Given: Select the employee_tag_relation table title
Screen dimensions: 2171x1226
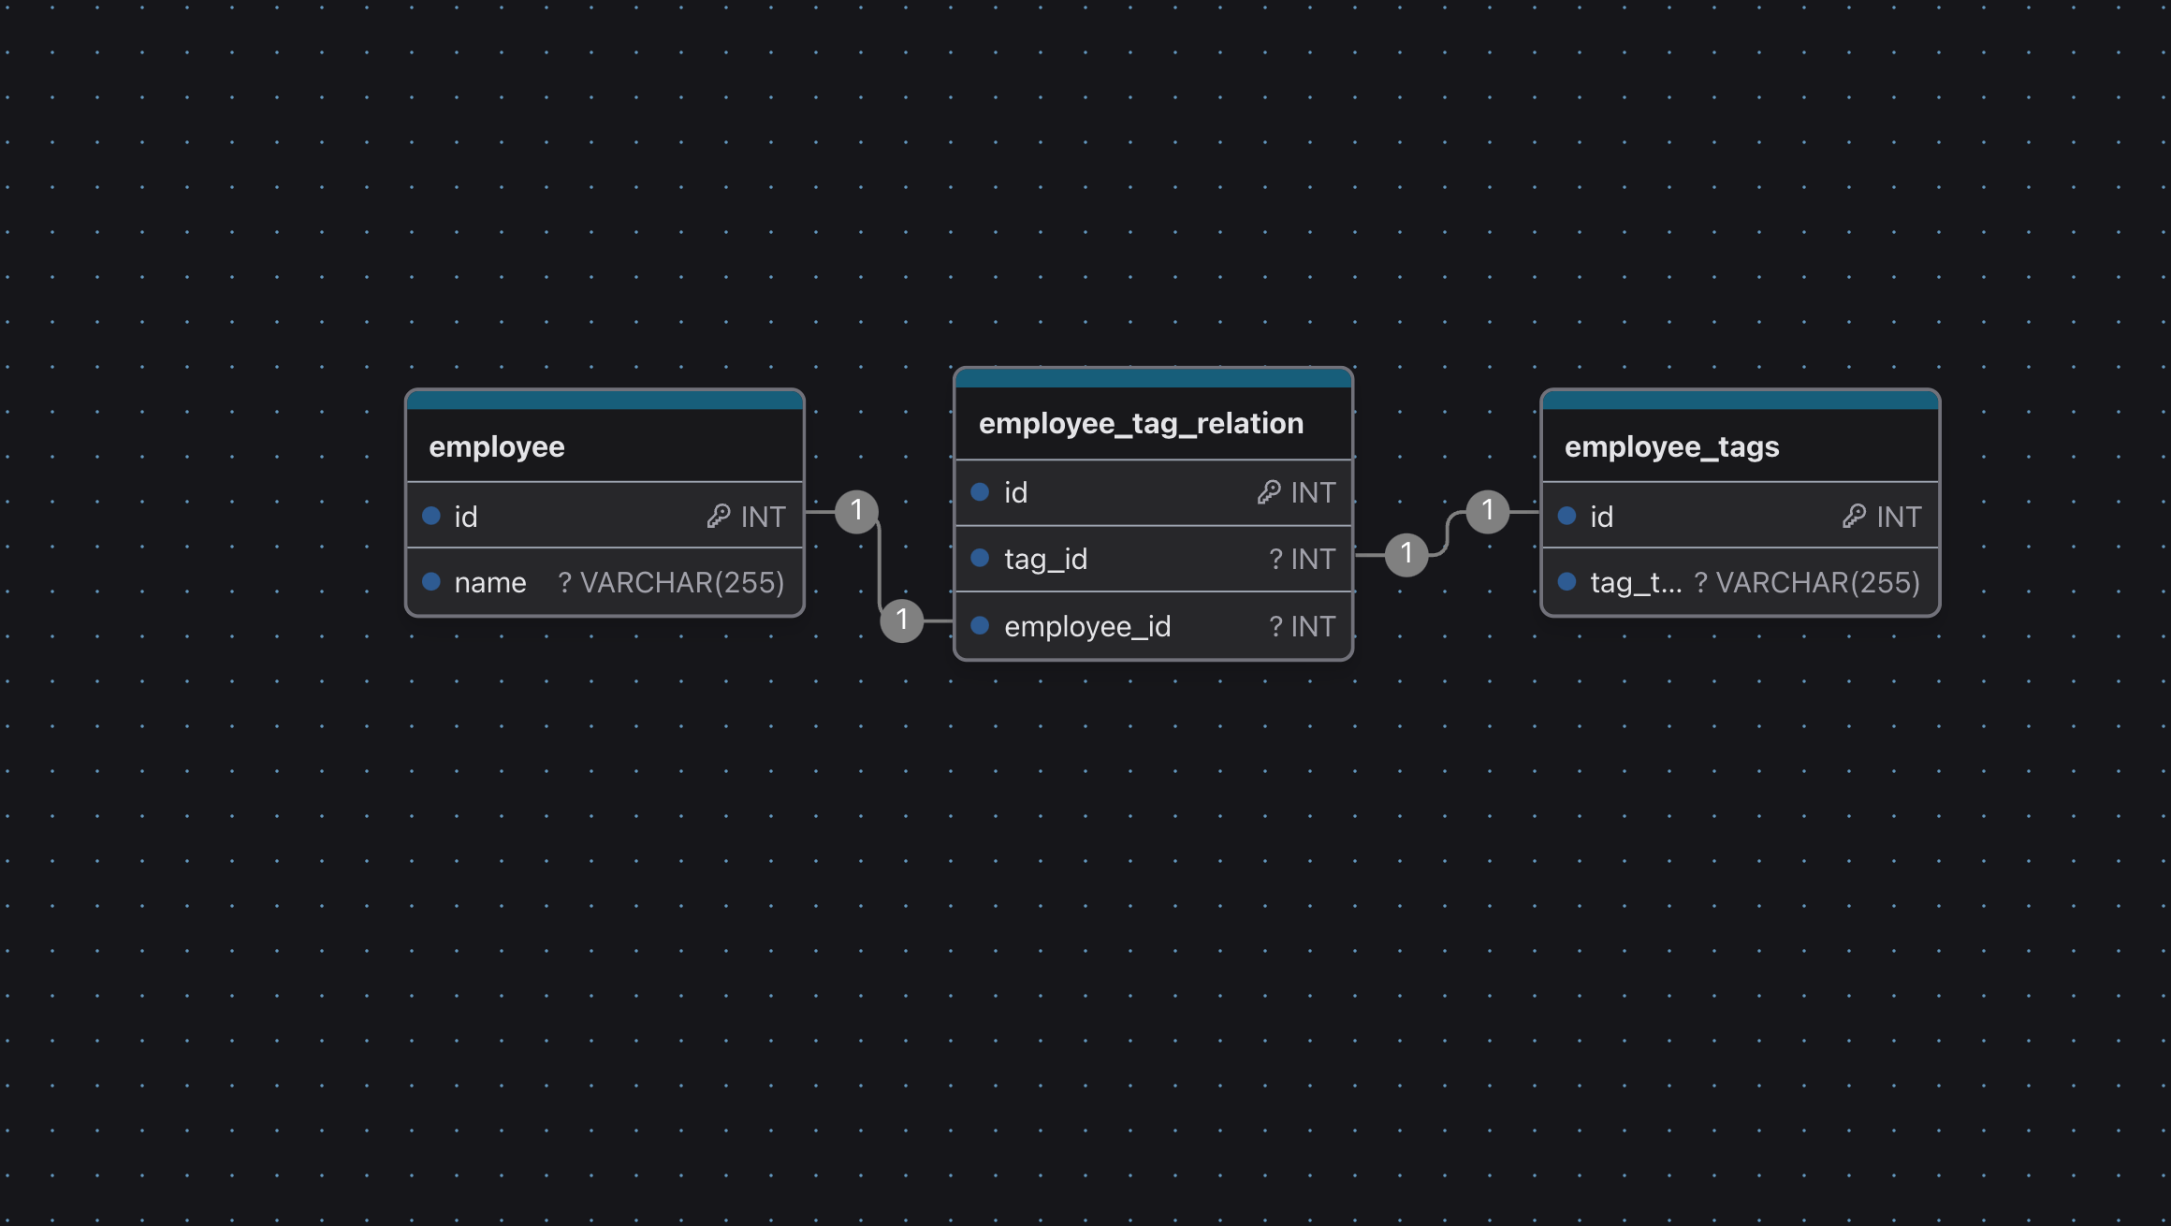Looking at the screenshot, I should click(x=1141, y=423).
